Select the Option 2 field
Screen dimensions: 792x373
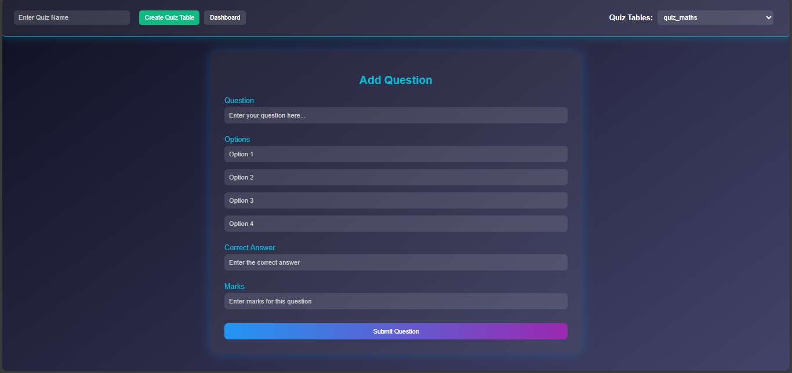click(396, 177)
